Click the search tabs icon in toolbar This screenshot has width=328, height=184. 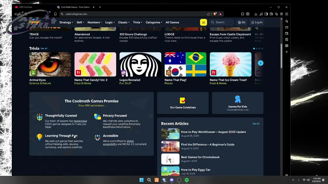(248, 14)
